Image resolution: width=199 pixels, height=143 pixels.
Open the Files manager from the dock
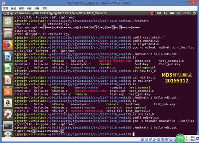8,33
